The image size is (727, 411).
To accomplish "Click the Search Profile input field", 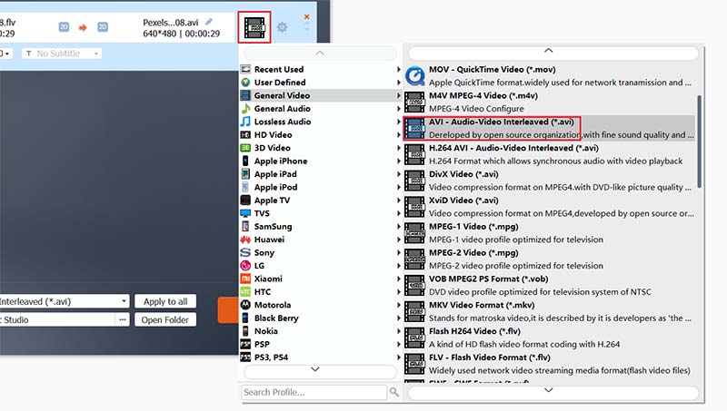I will (x=314, y=392).
